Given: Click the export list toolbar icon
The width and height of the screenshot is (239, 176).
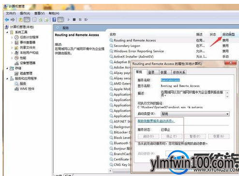Looking at the screenshot, I should click(46, 20).
